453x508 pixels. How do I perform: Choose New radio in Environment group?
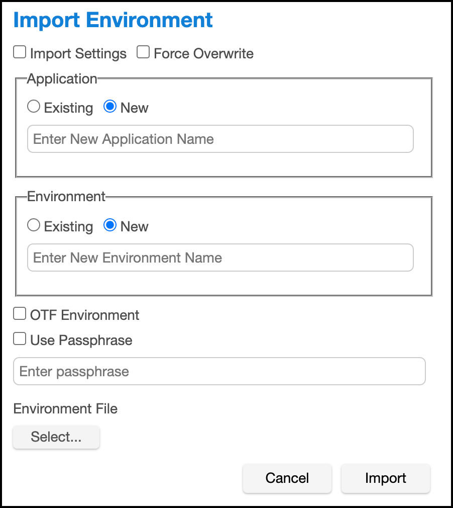pos(110,226)
